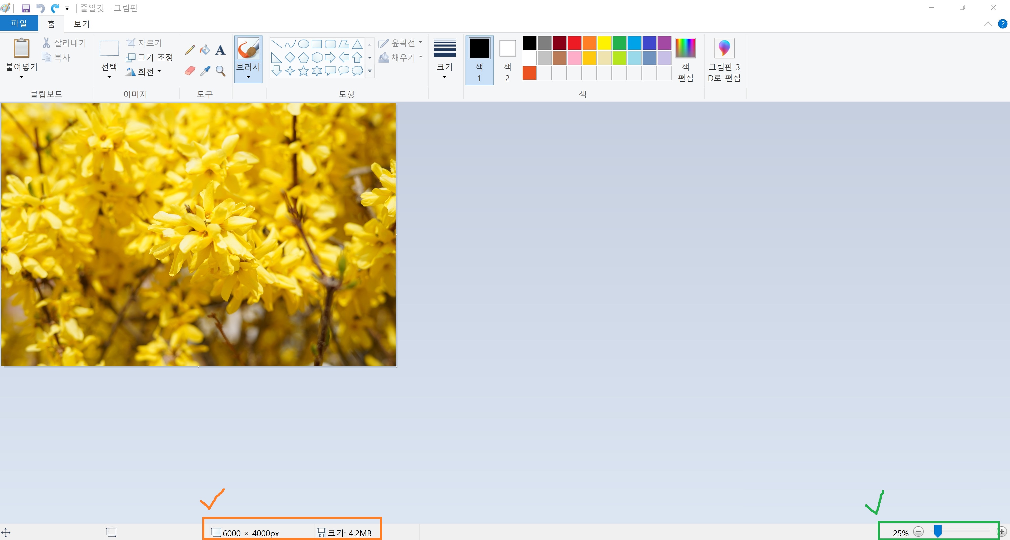Click the Save icon in title bar
Viewport: 1010px width, 540px height.
click(26, 8)
